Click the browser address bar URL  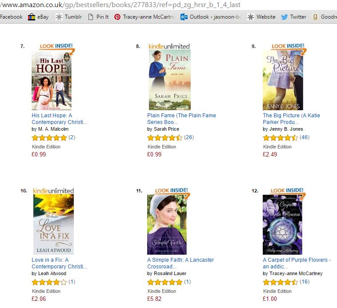(x=120, y=5)
